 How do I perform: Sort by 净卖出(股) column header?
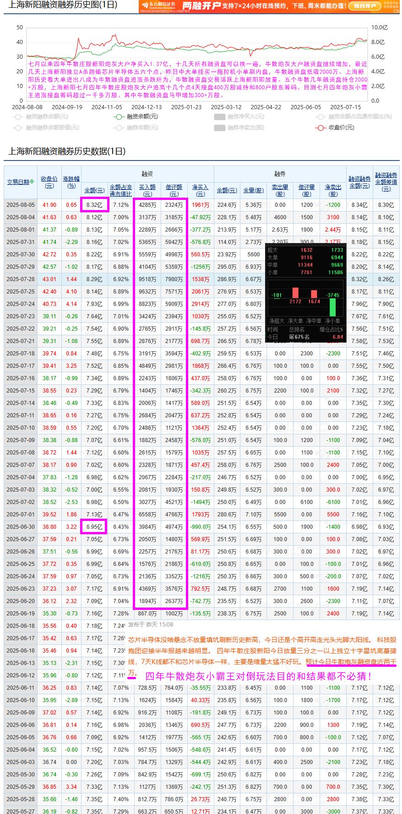(x=333, y=190)
